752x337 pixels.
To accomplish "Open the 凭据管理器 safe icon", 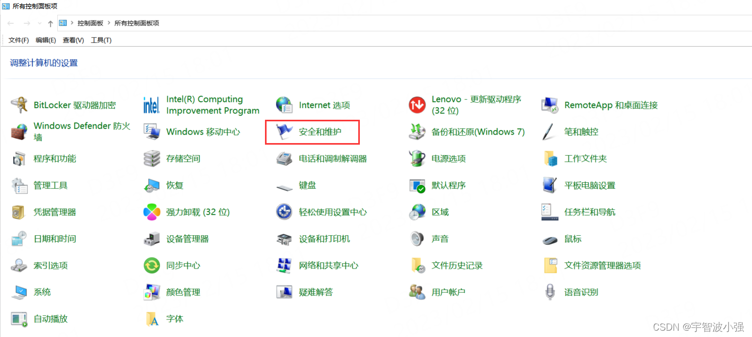I will [20, 212].
